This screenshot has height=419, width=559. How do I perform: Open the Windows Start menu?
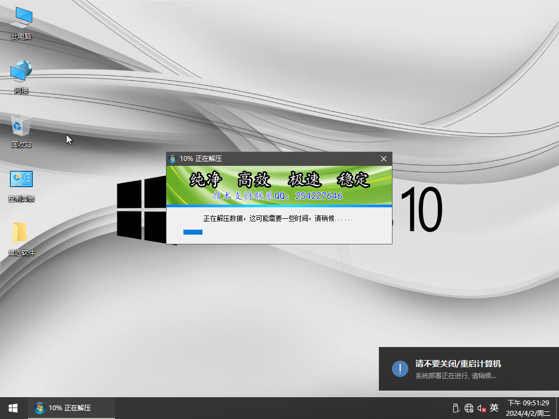(13, 408)
